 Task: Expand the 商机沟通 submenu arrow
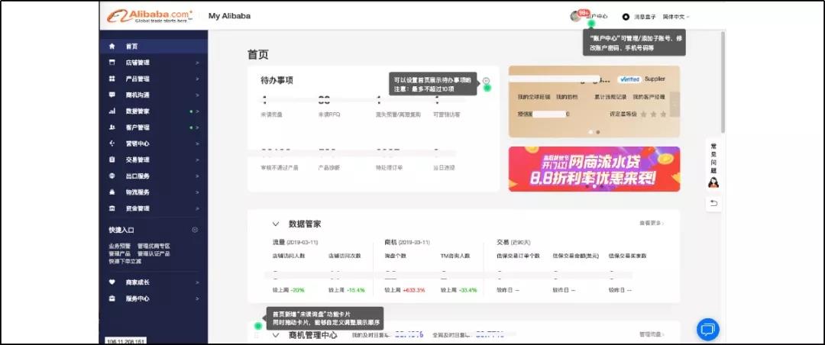tap(198, 95)
